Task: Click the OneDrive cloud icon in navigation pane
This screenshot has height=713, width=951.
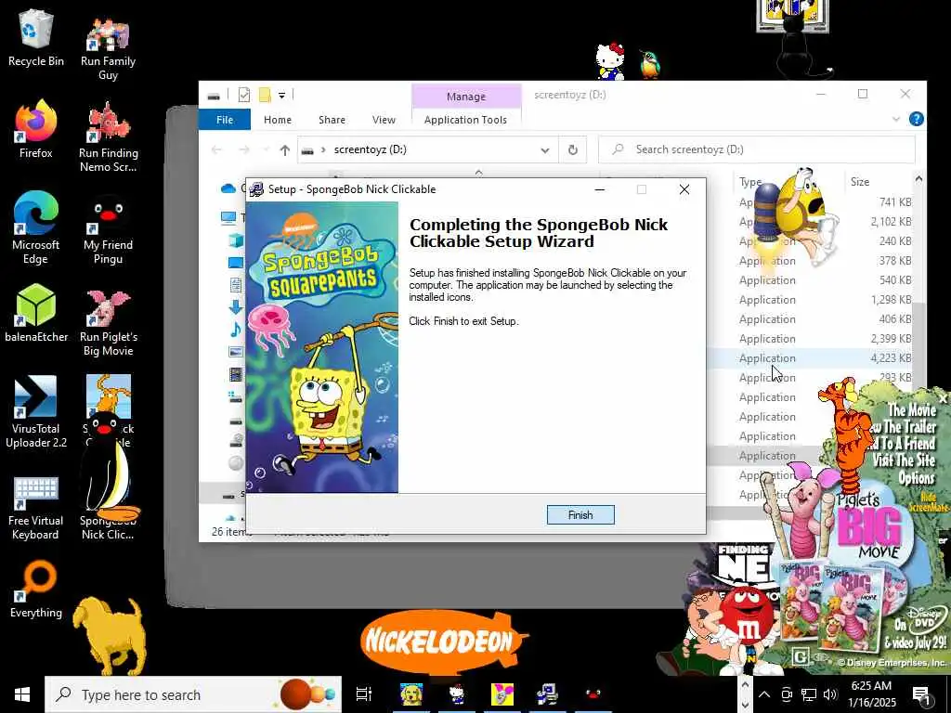Action: pyautogui.click(x=228, y=188)
